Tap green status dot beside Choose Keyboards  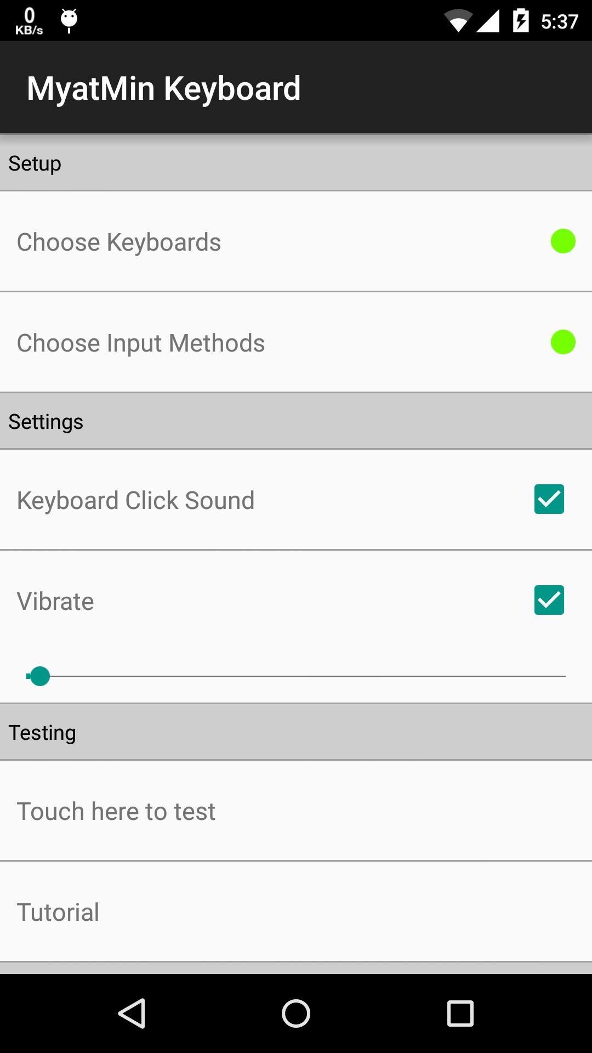pyautogui.click(x=562, y=241)
